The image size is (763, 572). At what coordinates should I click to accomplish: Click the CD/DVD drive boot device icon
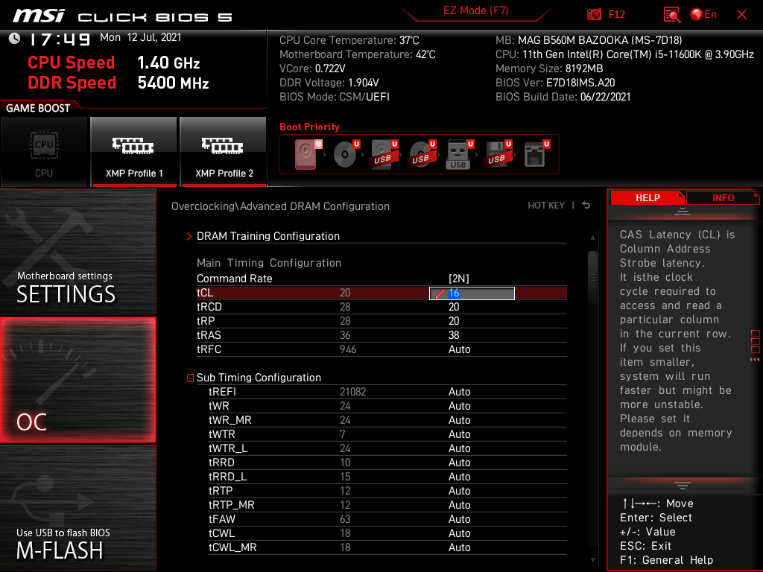point(344,153)
